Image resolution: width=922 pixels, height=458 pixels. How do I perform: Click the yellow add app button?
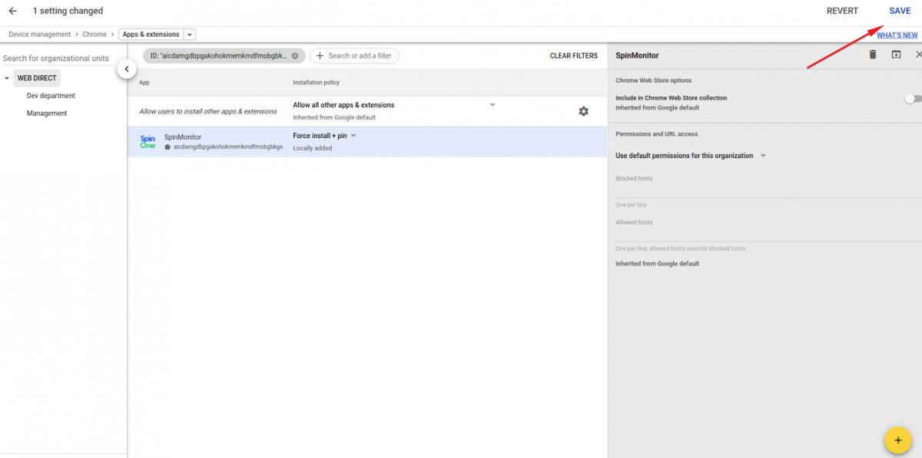pyautogui.click(x=897, y=440)
